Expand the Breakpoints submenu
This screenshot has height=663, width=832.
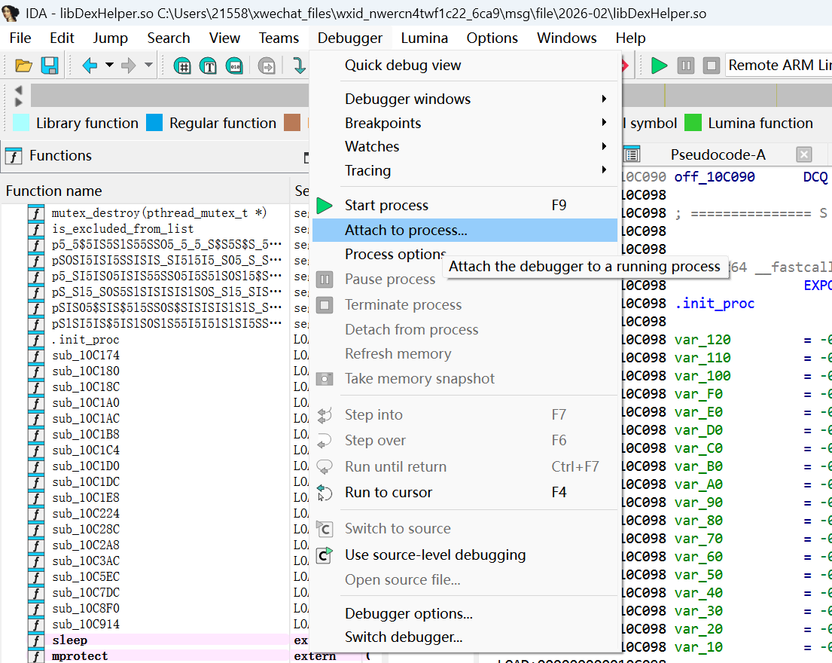[x=465, y=123]
